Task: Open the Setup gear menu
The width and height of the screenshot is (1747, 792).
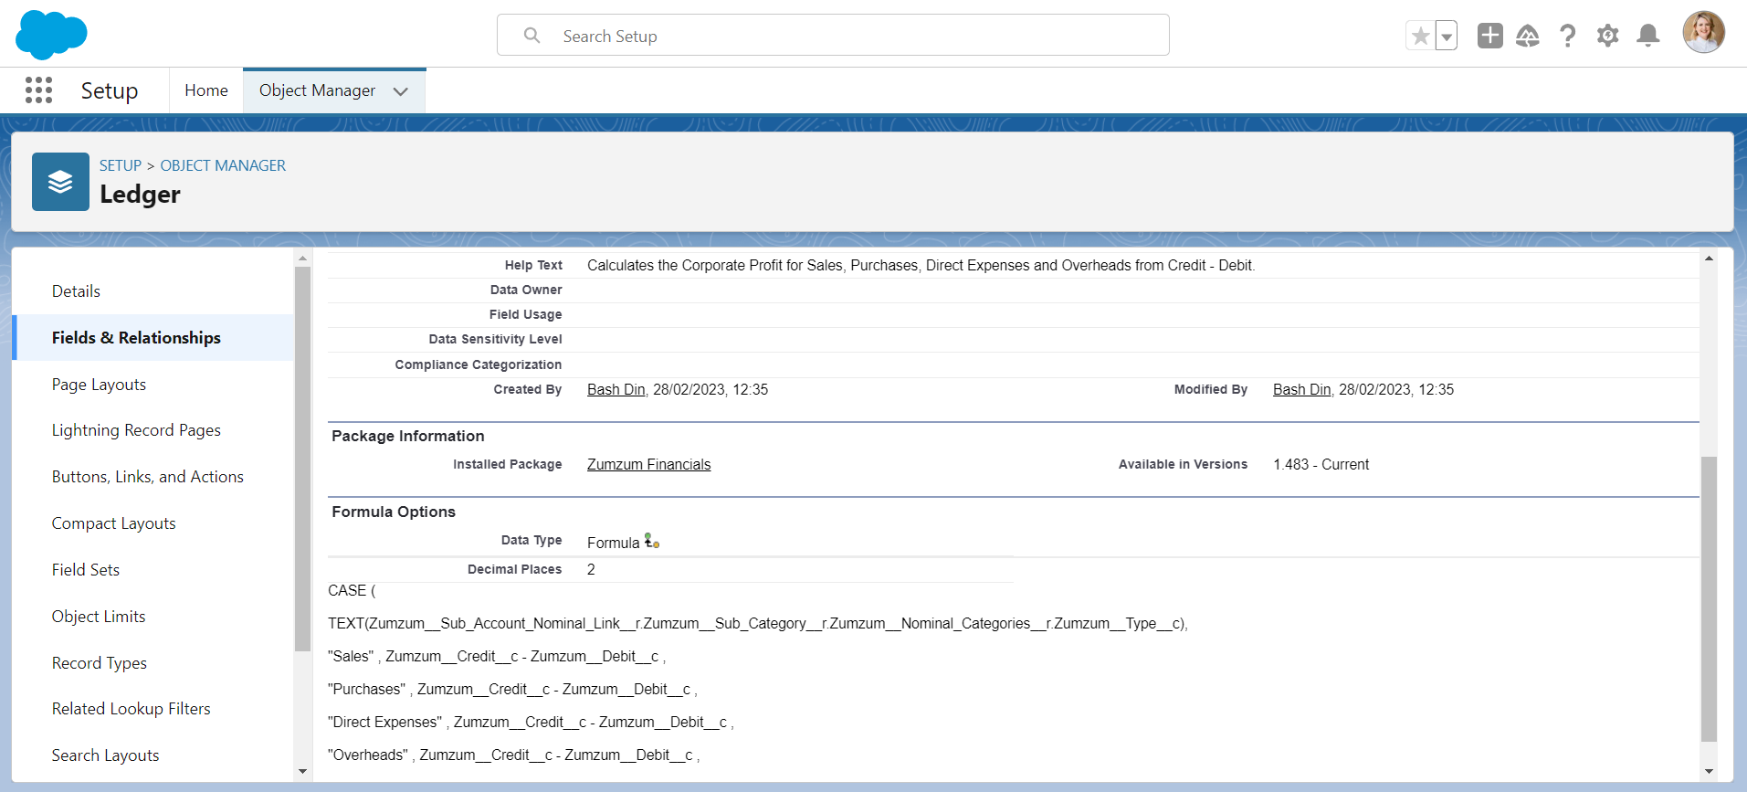Action: point(1608,36)
